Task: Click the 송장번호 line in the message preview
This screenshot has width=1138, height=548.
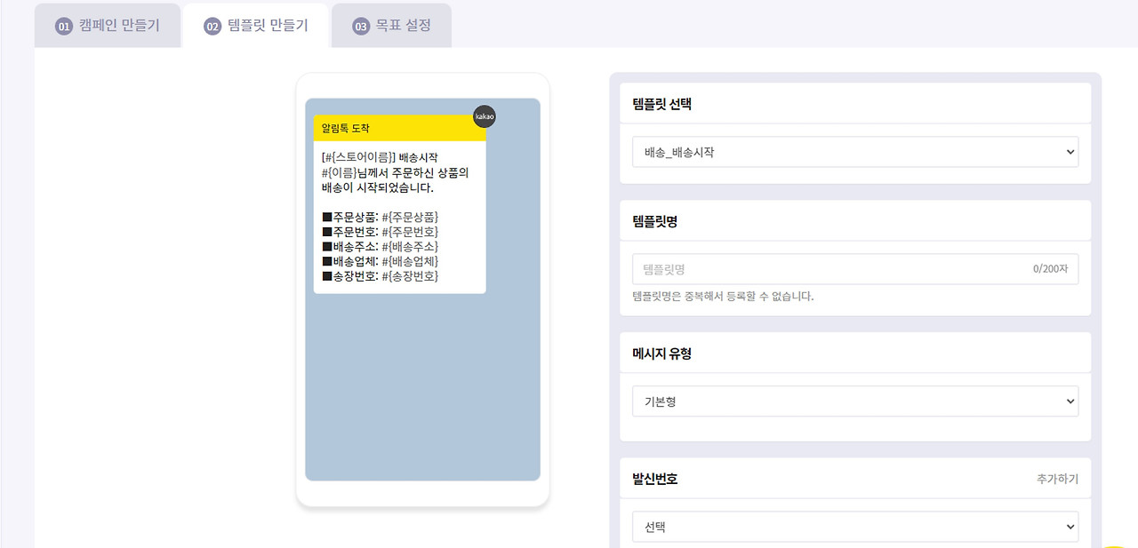Action: coord(380,276)
